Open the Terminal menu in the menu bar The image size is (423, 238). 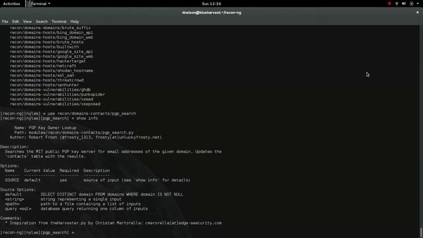(59, 22)
